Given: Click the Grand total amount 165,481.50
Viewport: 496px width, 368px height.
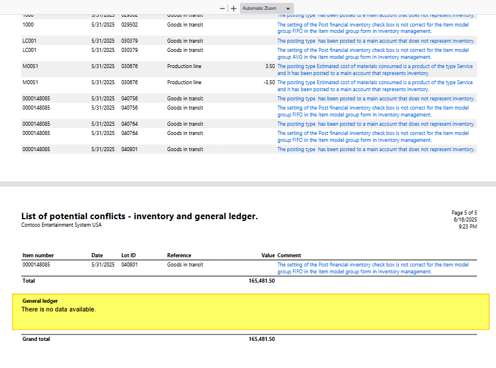Looking at the screenshot, I should 261,339.
